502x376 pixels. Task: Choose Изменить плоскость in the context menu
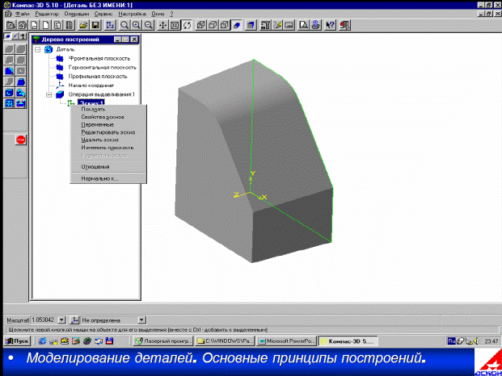tap(108, 148)
